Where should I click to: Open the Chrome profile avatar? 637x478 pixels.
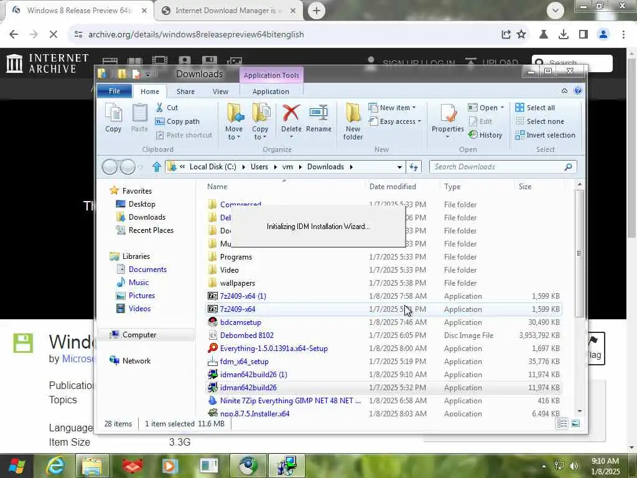click(x=603, y=35)
